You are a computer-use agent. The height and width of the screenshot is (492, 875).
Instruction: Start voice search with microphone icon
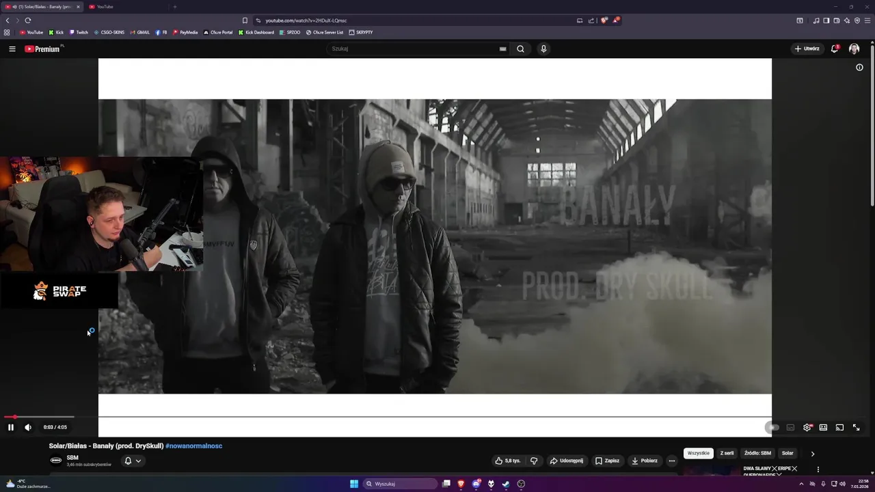543,49
